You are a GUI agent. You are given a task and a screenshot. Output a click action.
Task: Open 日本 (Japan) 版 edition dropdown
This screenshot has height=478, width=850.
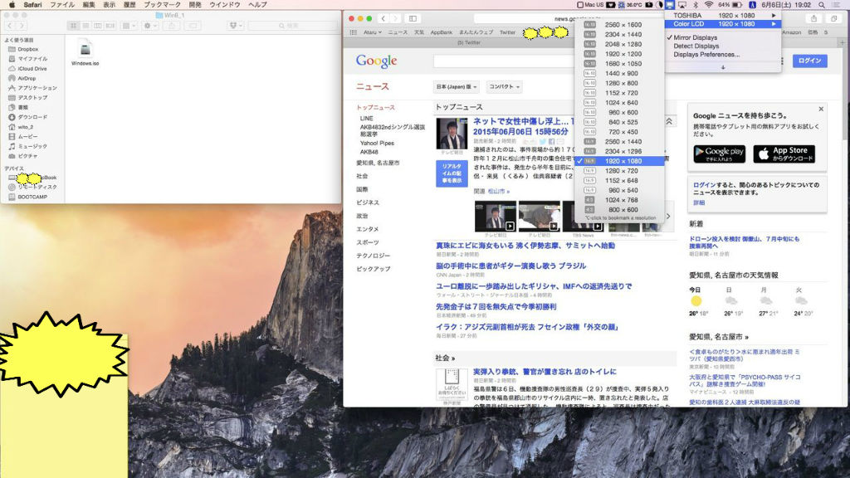[456, 86]
